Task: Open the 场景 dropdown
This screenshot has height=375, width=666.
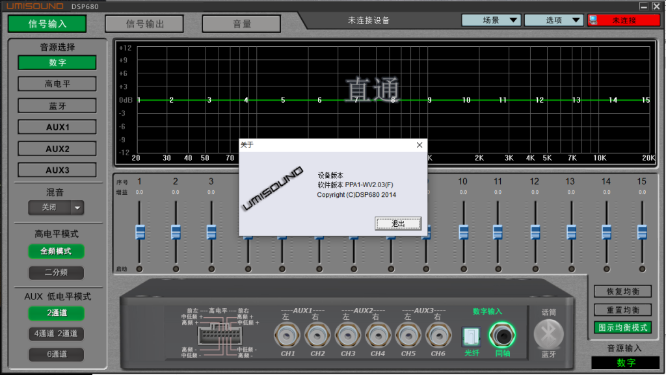Action: tap(491, 20)
